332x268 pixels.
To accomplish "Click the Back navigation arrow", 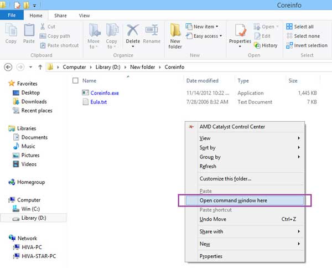I will point(8,67).
